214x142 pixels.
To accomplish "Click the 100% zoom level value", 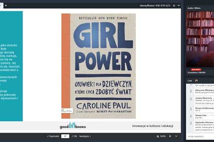I will pyautogui.click(x=163, y=136).
